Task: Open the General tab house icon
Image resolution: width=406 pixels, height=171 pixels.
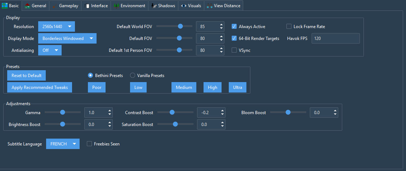Action: coord(27,5)
